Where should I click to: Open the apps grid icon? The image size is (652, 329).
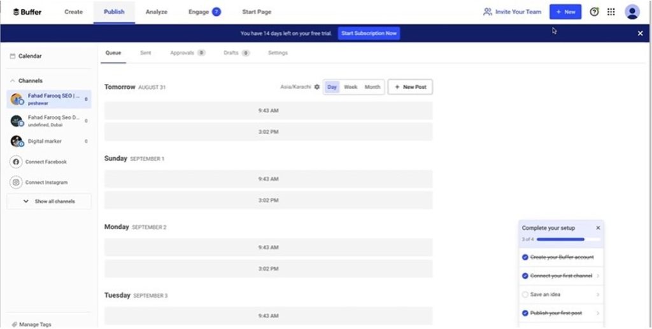[611, 12]
